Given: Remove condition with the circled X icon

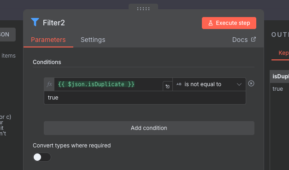Looking at the screenshot, I should coord(251,83).
